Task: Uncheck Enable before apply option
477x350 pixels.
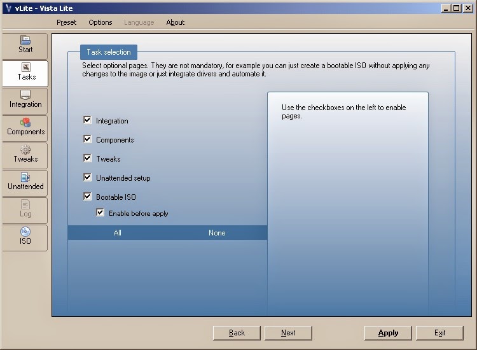Action: click(x=100, y=213)
